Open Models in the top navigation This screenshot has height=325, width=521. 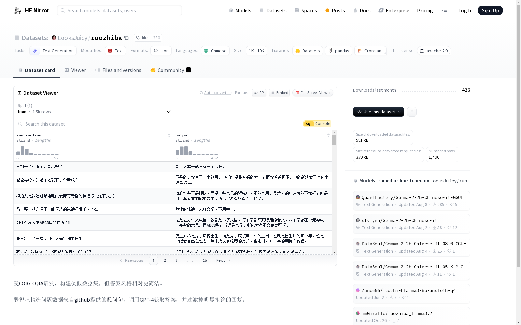pos(240,10)
